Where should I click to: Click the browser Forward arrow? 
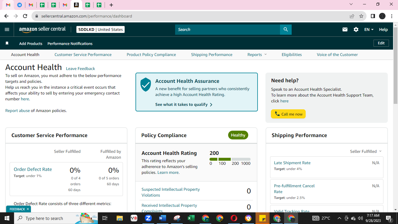point(16,16)
